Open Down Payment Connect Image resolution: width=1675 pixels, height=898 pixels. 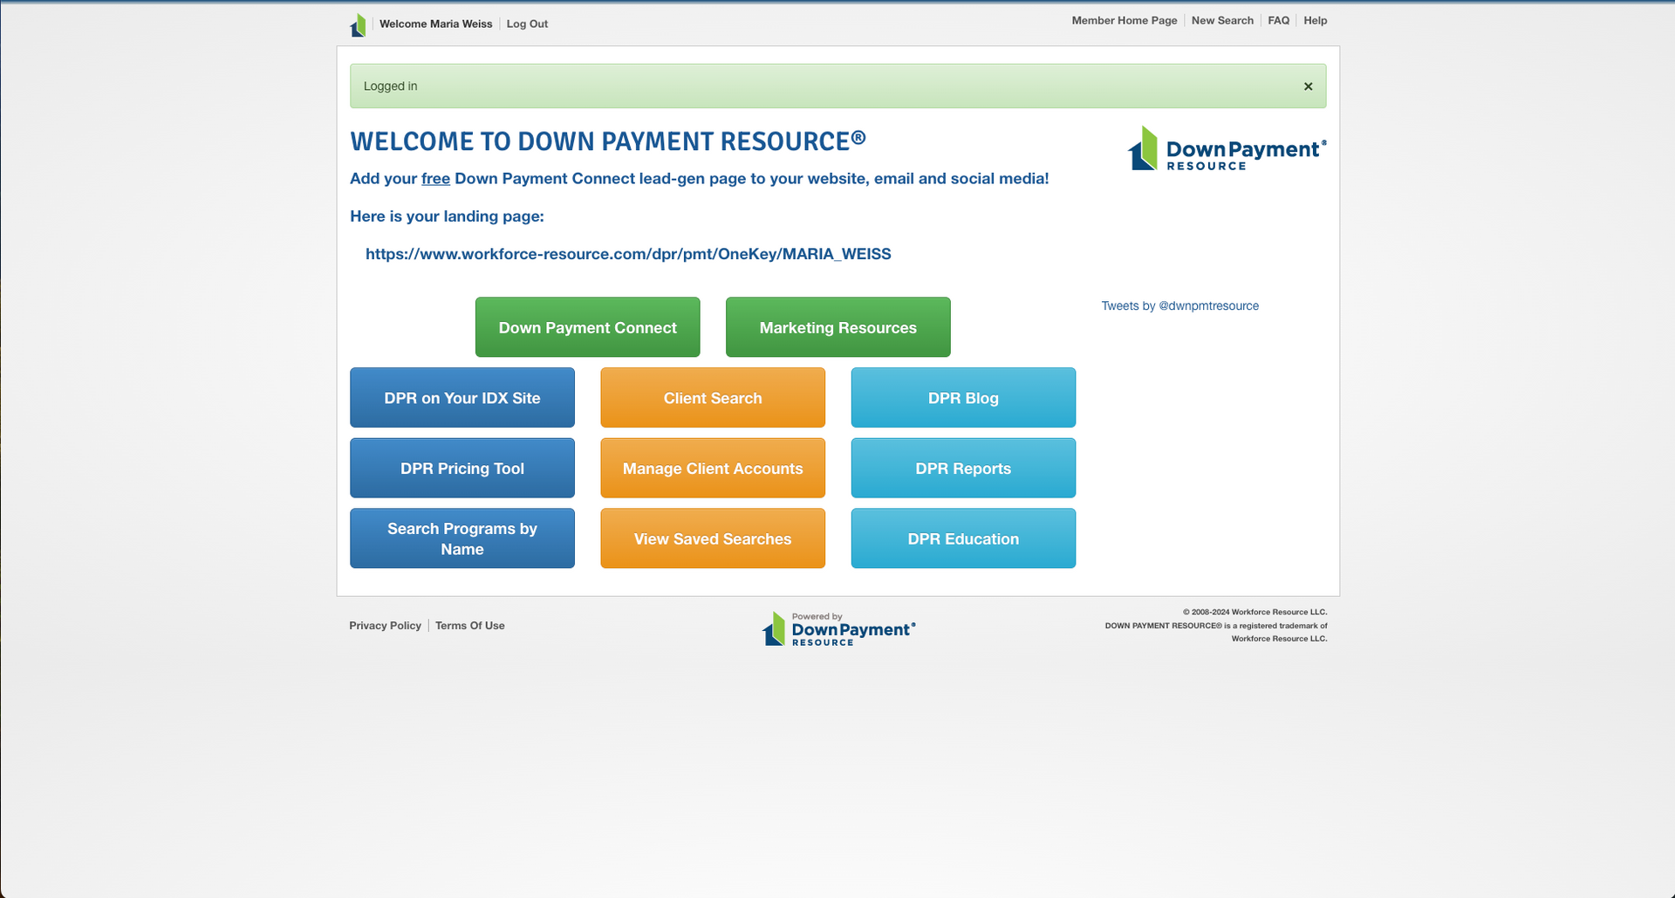tap(587, 327)
